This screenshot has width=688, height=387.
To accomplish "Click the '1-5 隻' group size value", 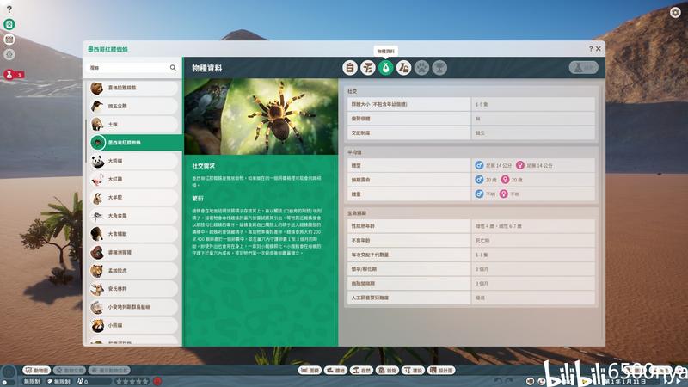I will (482, 104).
